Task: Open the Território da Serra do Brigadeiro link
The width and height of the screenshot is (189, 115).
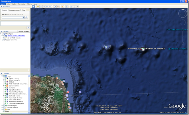Action: click(16, 36)
